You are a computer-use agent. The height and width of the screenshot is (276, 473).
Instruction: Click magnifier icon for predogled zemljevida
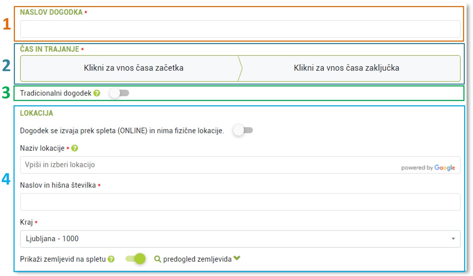[157, 259]
